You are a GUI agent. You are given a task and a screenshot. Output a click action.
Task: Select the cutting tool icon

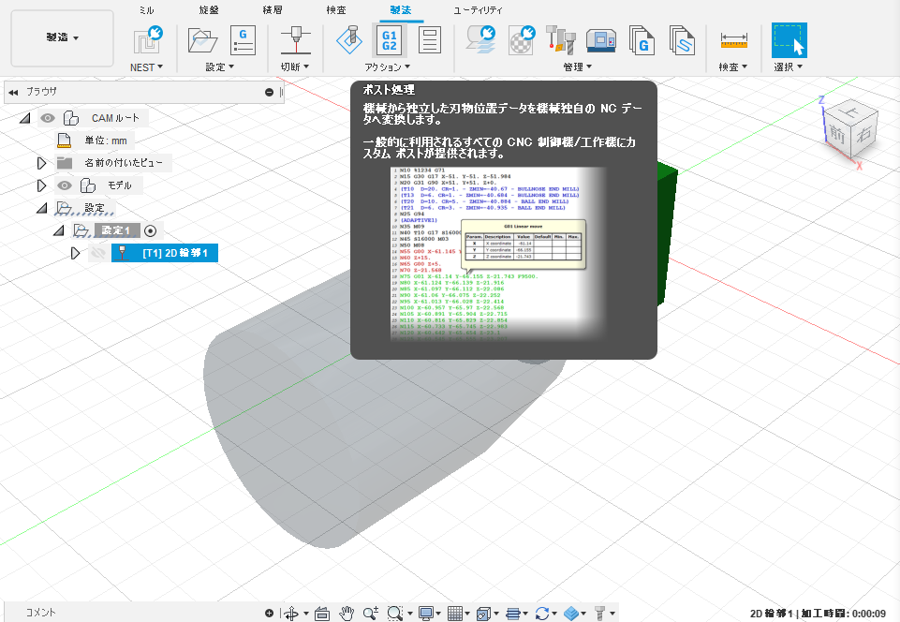click(x=296, y=41)
